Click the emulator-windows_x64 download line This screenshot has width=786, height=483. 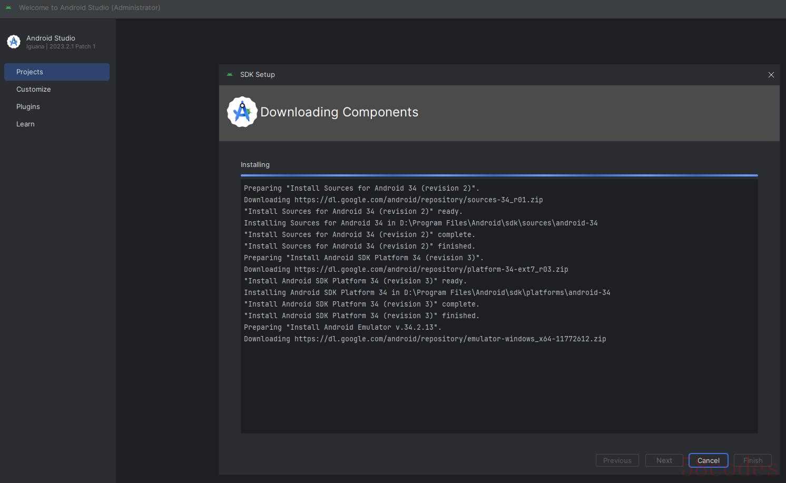point(425,339)
